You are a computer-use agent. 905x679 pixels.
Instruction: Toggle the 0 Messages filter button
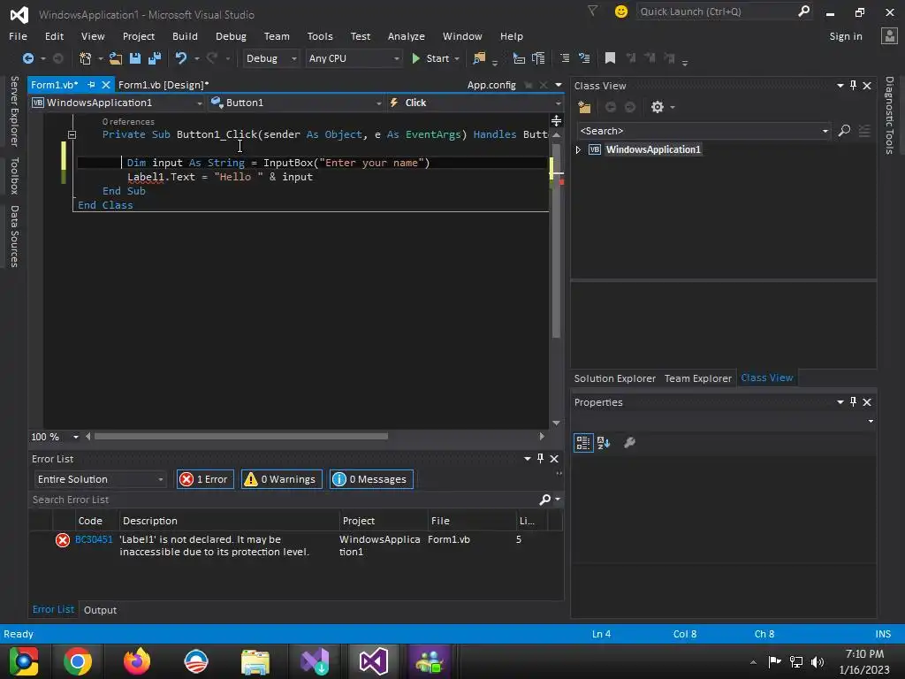point(371,479)
